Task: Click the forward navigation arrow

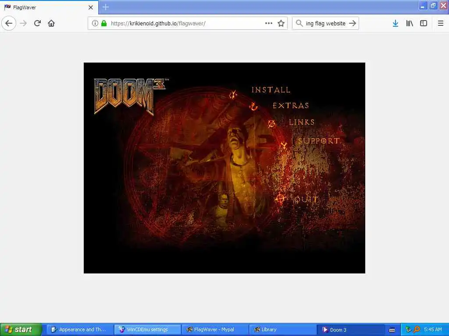Action: point(24,23)
